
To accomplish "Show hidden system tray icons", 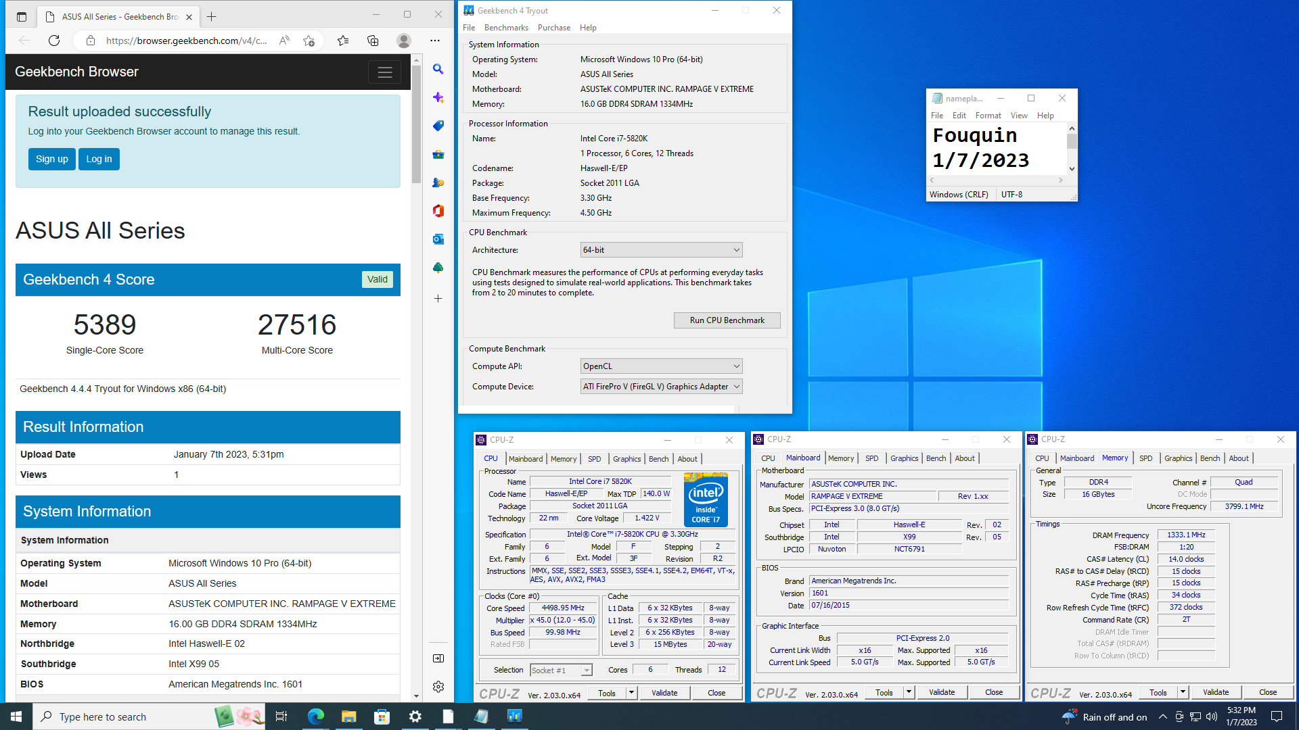I will coord(1162,716).
